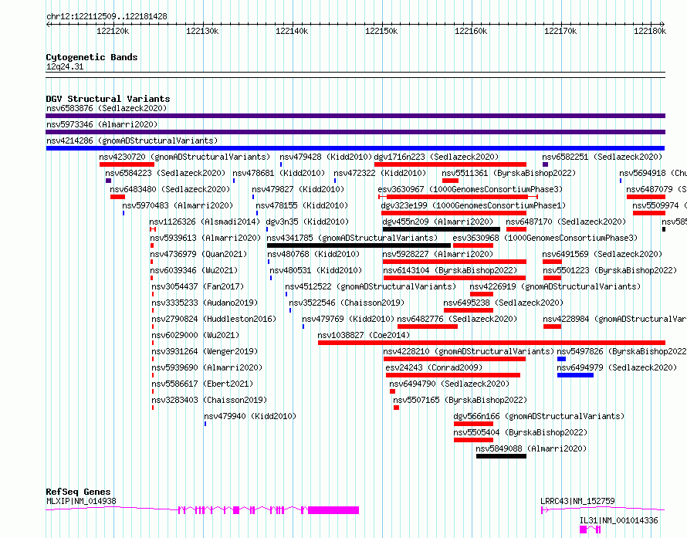The height and width of the screenshot is (538, 687).
Task: Select nsv6482776 (Sedlazeck2020) label
Action: coord(458,319)
